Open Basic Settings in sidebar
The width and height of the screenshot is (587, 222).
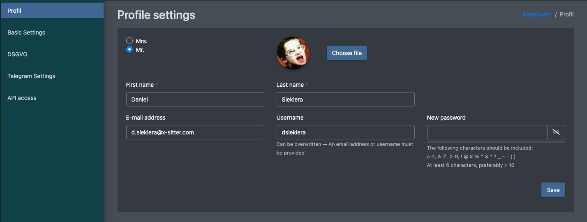pos(52,32)
